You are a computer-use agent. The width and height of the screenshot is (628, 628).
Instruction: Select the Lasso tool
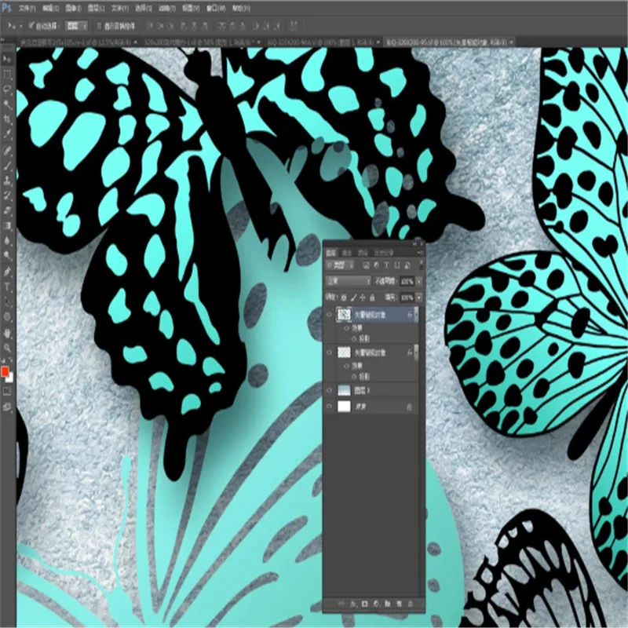7,89
